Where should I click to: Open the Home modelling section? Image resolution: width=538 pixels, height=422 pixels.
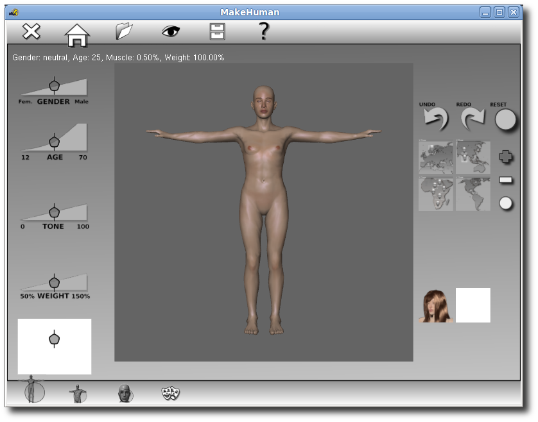77,35
